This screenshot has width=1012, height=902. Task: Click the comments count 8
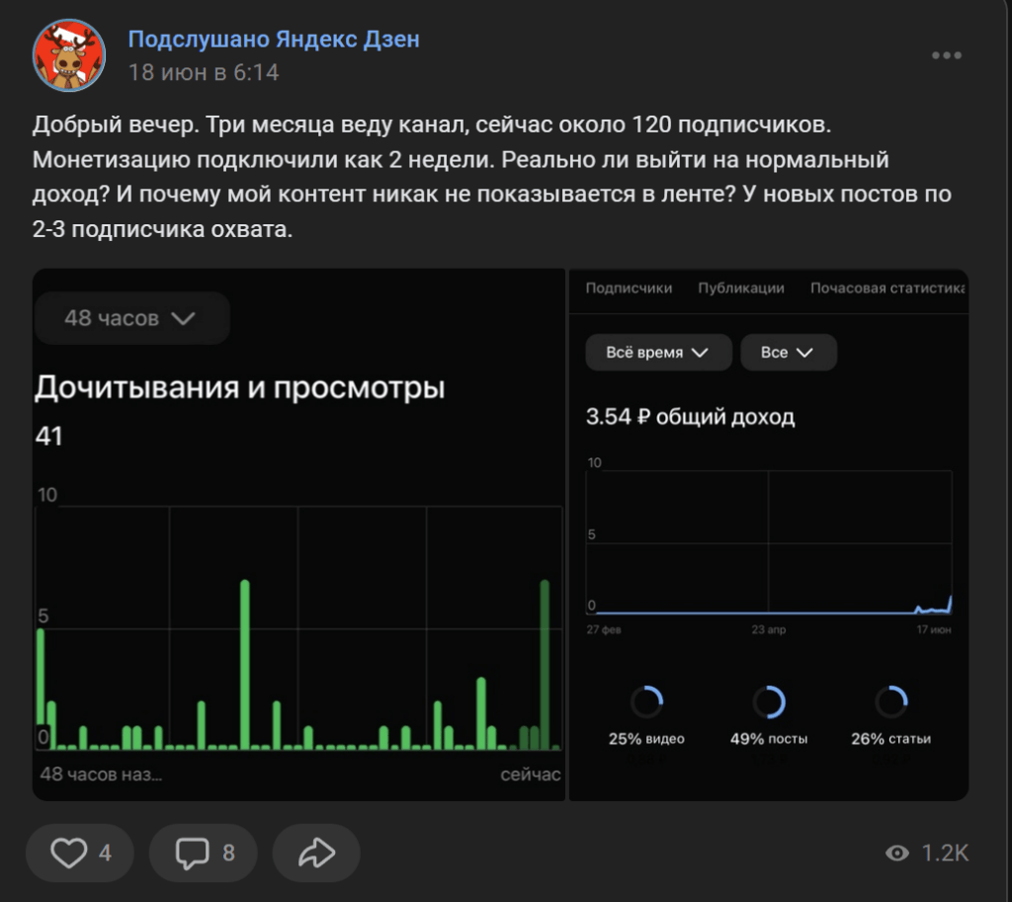[228, 853]
